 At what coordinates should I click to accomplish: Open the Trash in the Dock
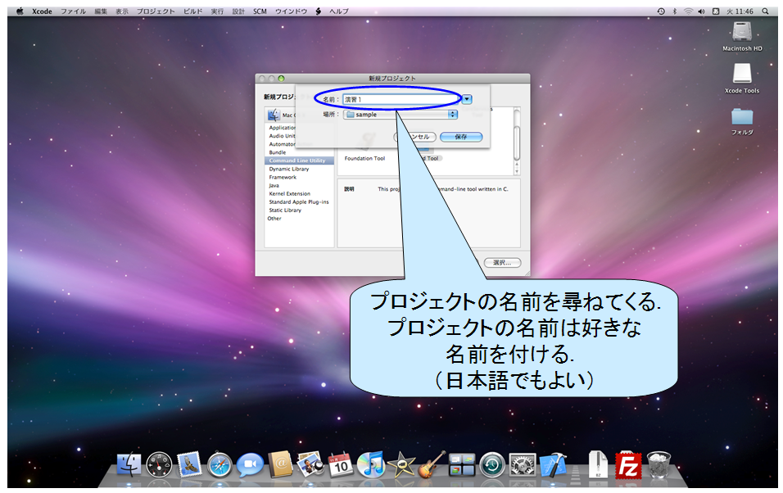(x=659, y=464)
